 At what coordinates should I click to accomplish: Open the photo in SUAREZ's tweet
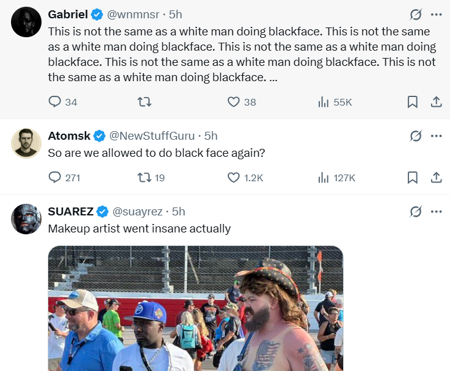click(195, 308)
